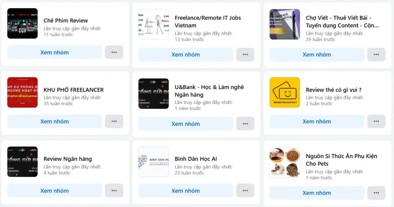Click the '23 tuần trước' last-visit text

[x=190, y=173]
